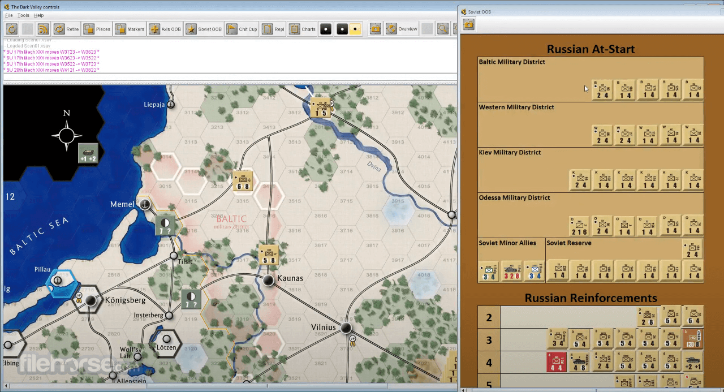Click the Retire toolbar button
This screenshot has height=392, width=724.
[67, 29]
